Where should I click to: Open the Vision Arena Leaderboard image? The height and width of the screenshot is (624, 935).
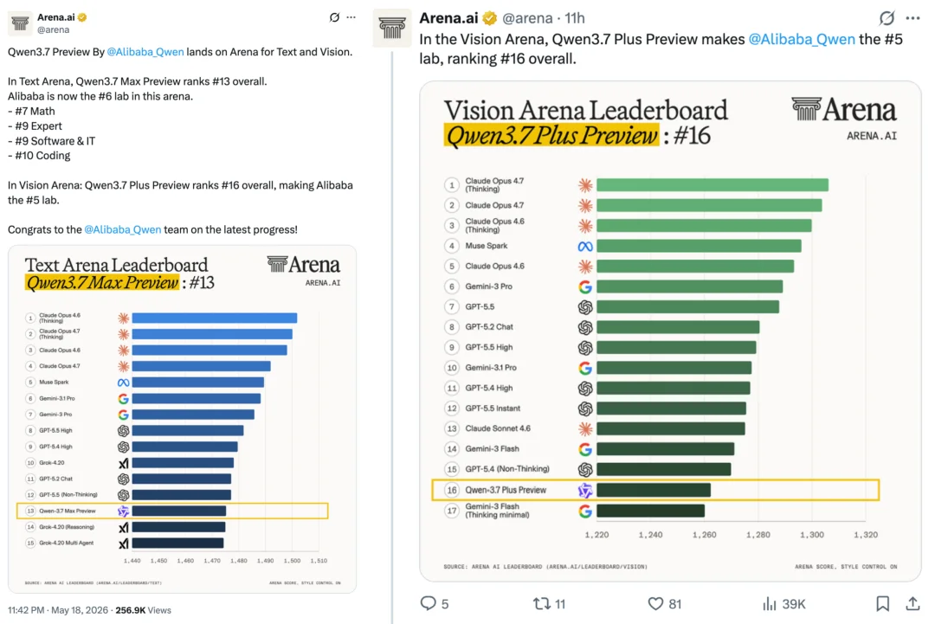(x=670, y=331)
